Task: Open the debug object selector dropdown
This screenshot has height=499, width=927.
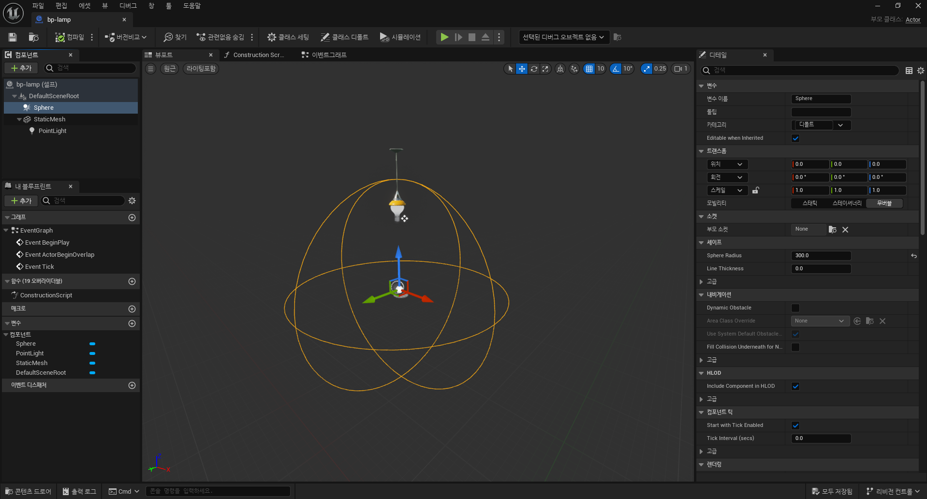Action: 563,37
